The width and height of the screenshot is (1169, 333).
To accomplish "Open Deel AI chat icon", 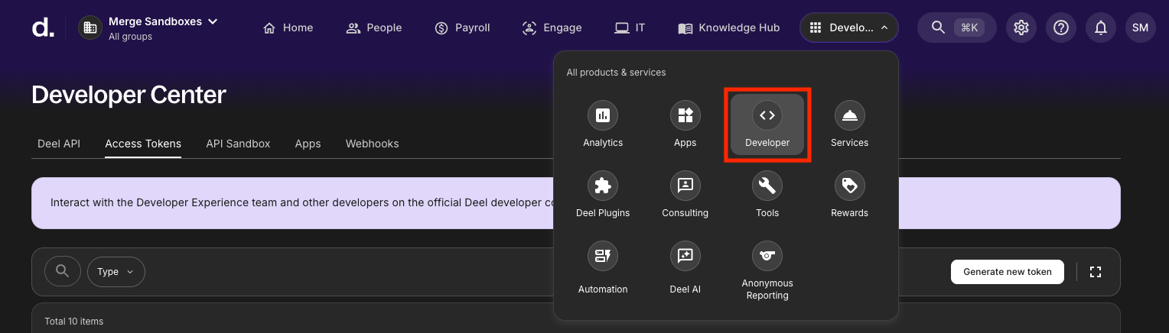I will click(685, 256).
